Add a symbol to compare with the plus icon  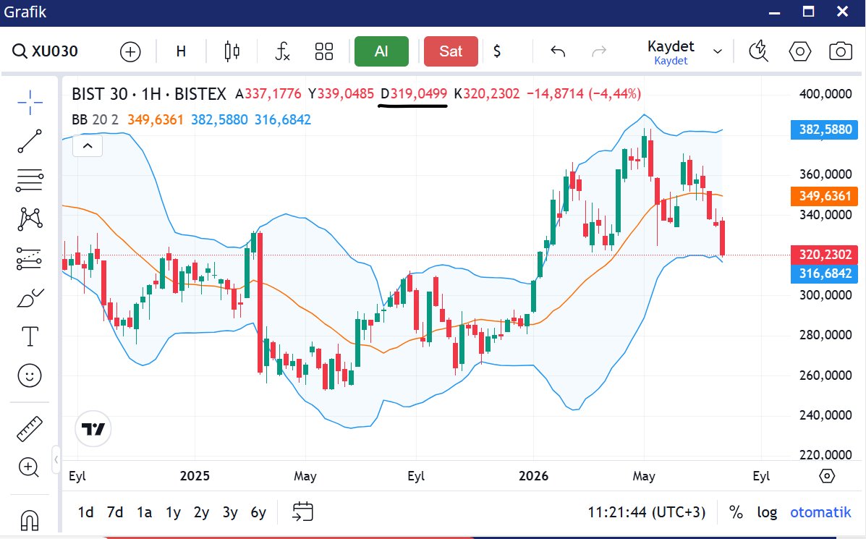pyautogui.click(x=130, y=52)
